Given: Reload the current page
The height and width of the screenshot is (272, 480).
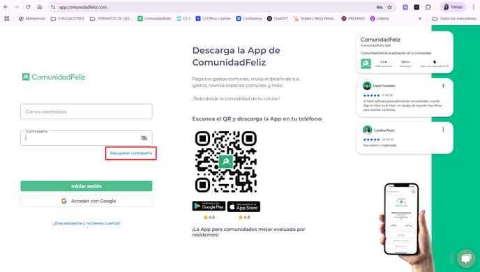Looking at the screenshot, I should pos(28,7).
